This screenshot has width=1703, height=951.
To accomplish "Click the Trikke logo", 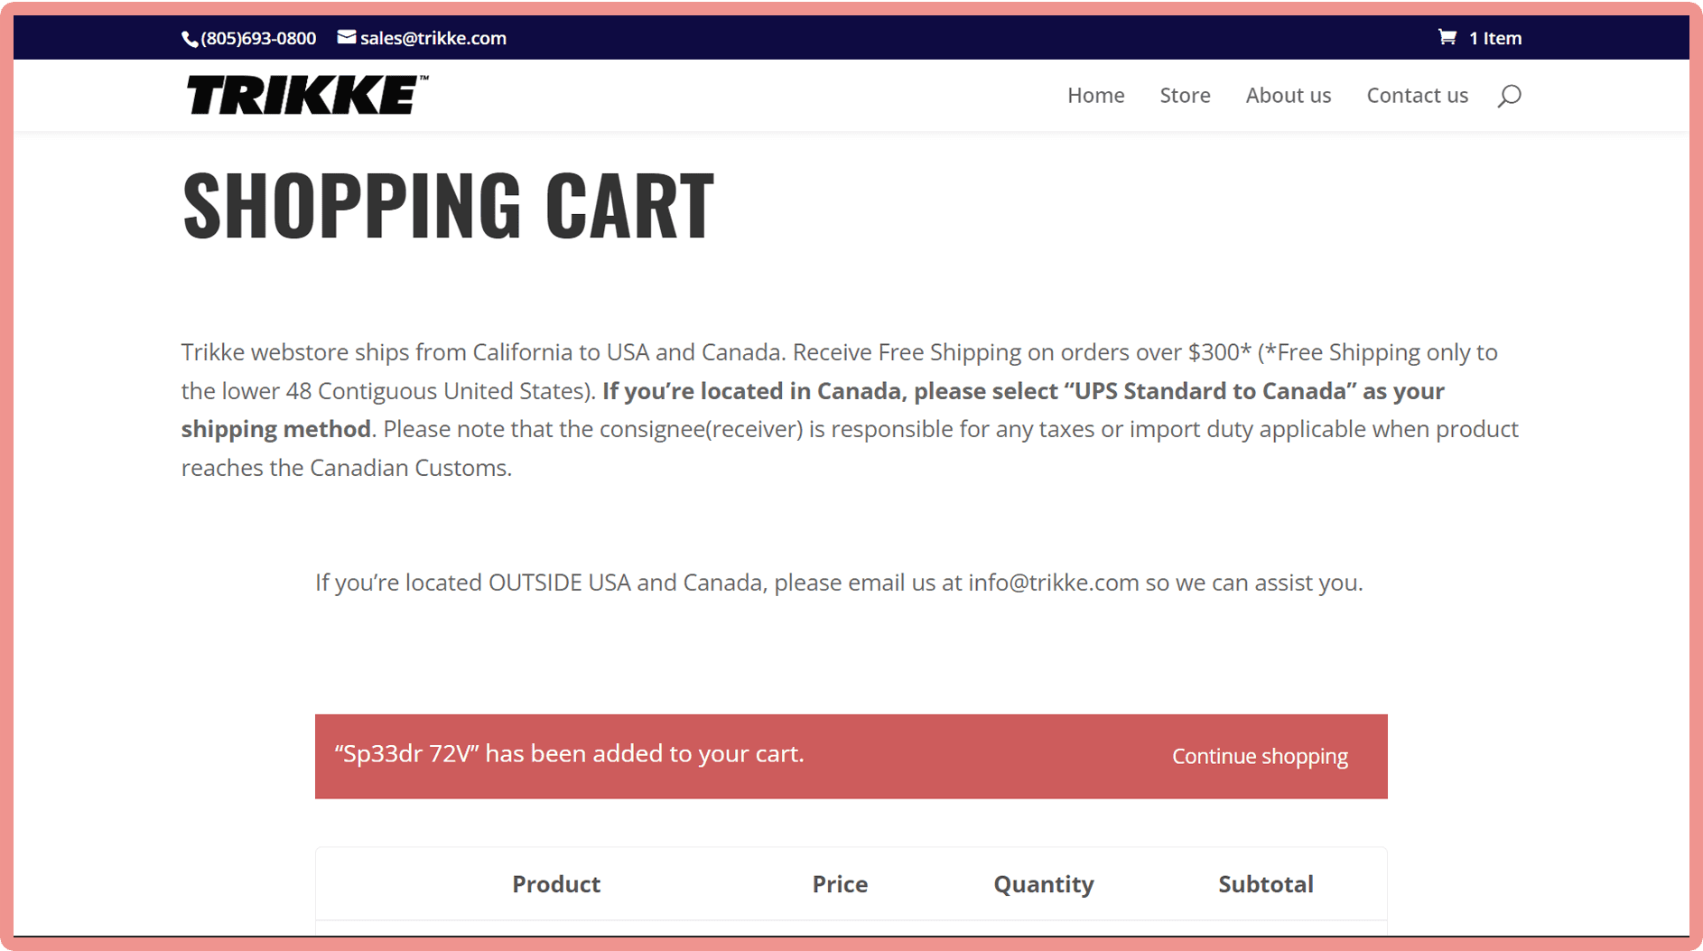I will pyautogui.click(x=307, y=95).
